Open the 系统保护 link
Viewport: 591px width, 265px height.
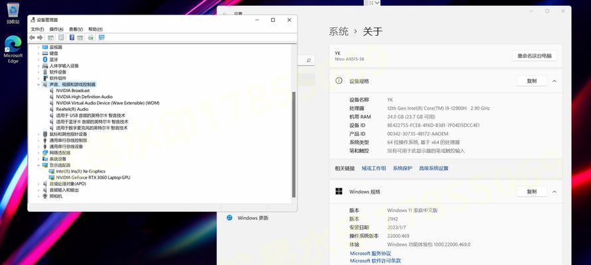click(402, 168)
